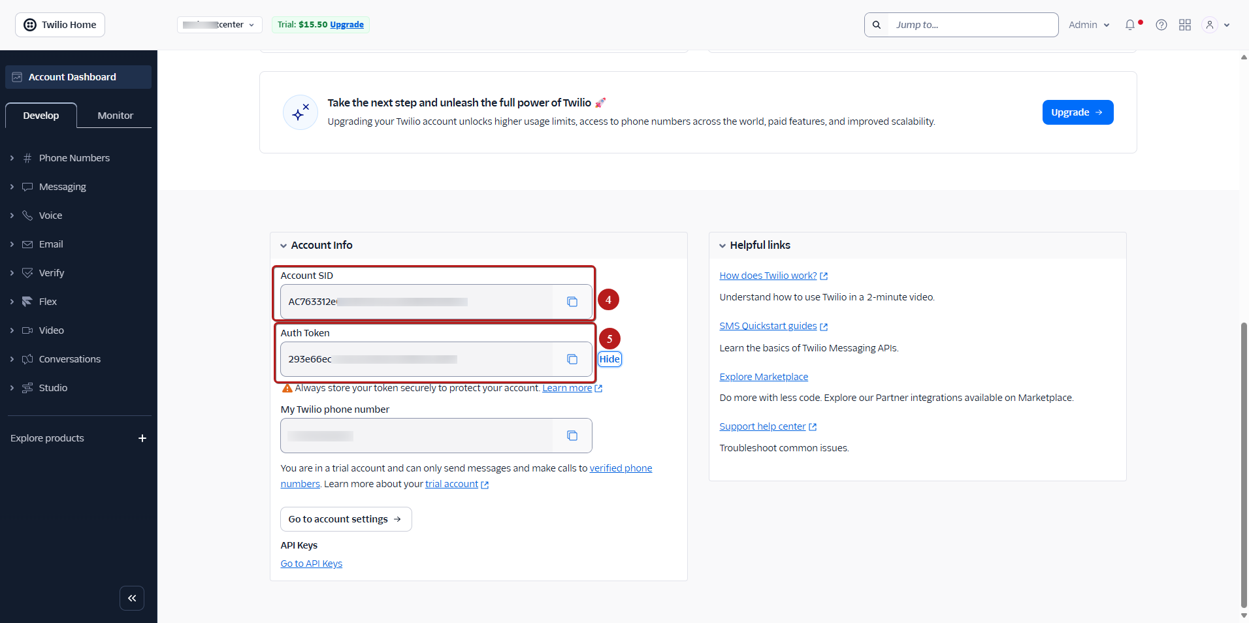Open Support help center link
Image resolution: width=1249 pixels, height=623 pixels.
click(768, 426)
